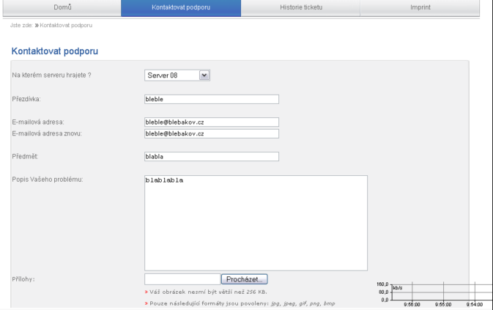Click the Kontaktovat podporu breadcrumb link
The image size is (493, 310).
66,26
